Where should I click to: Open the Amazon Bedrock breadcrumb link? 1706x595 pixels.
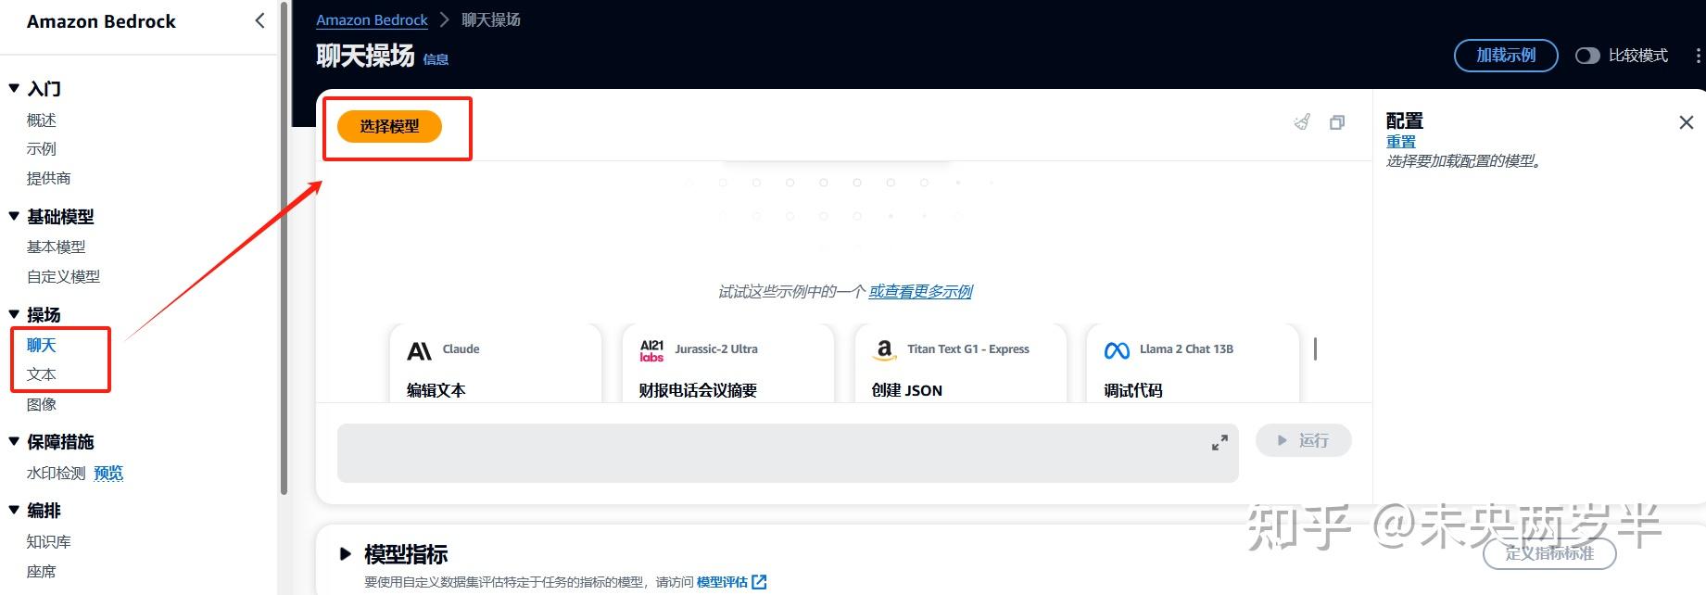coord(372,19)
